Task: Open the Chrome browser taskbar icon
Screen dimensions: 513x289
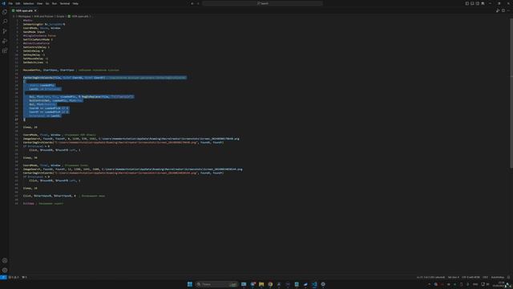Action: [x=270, y=284]
